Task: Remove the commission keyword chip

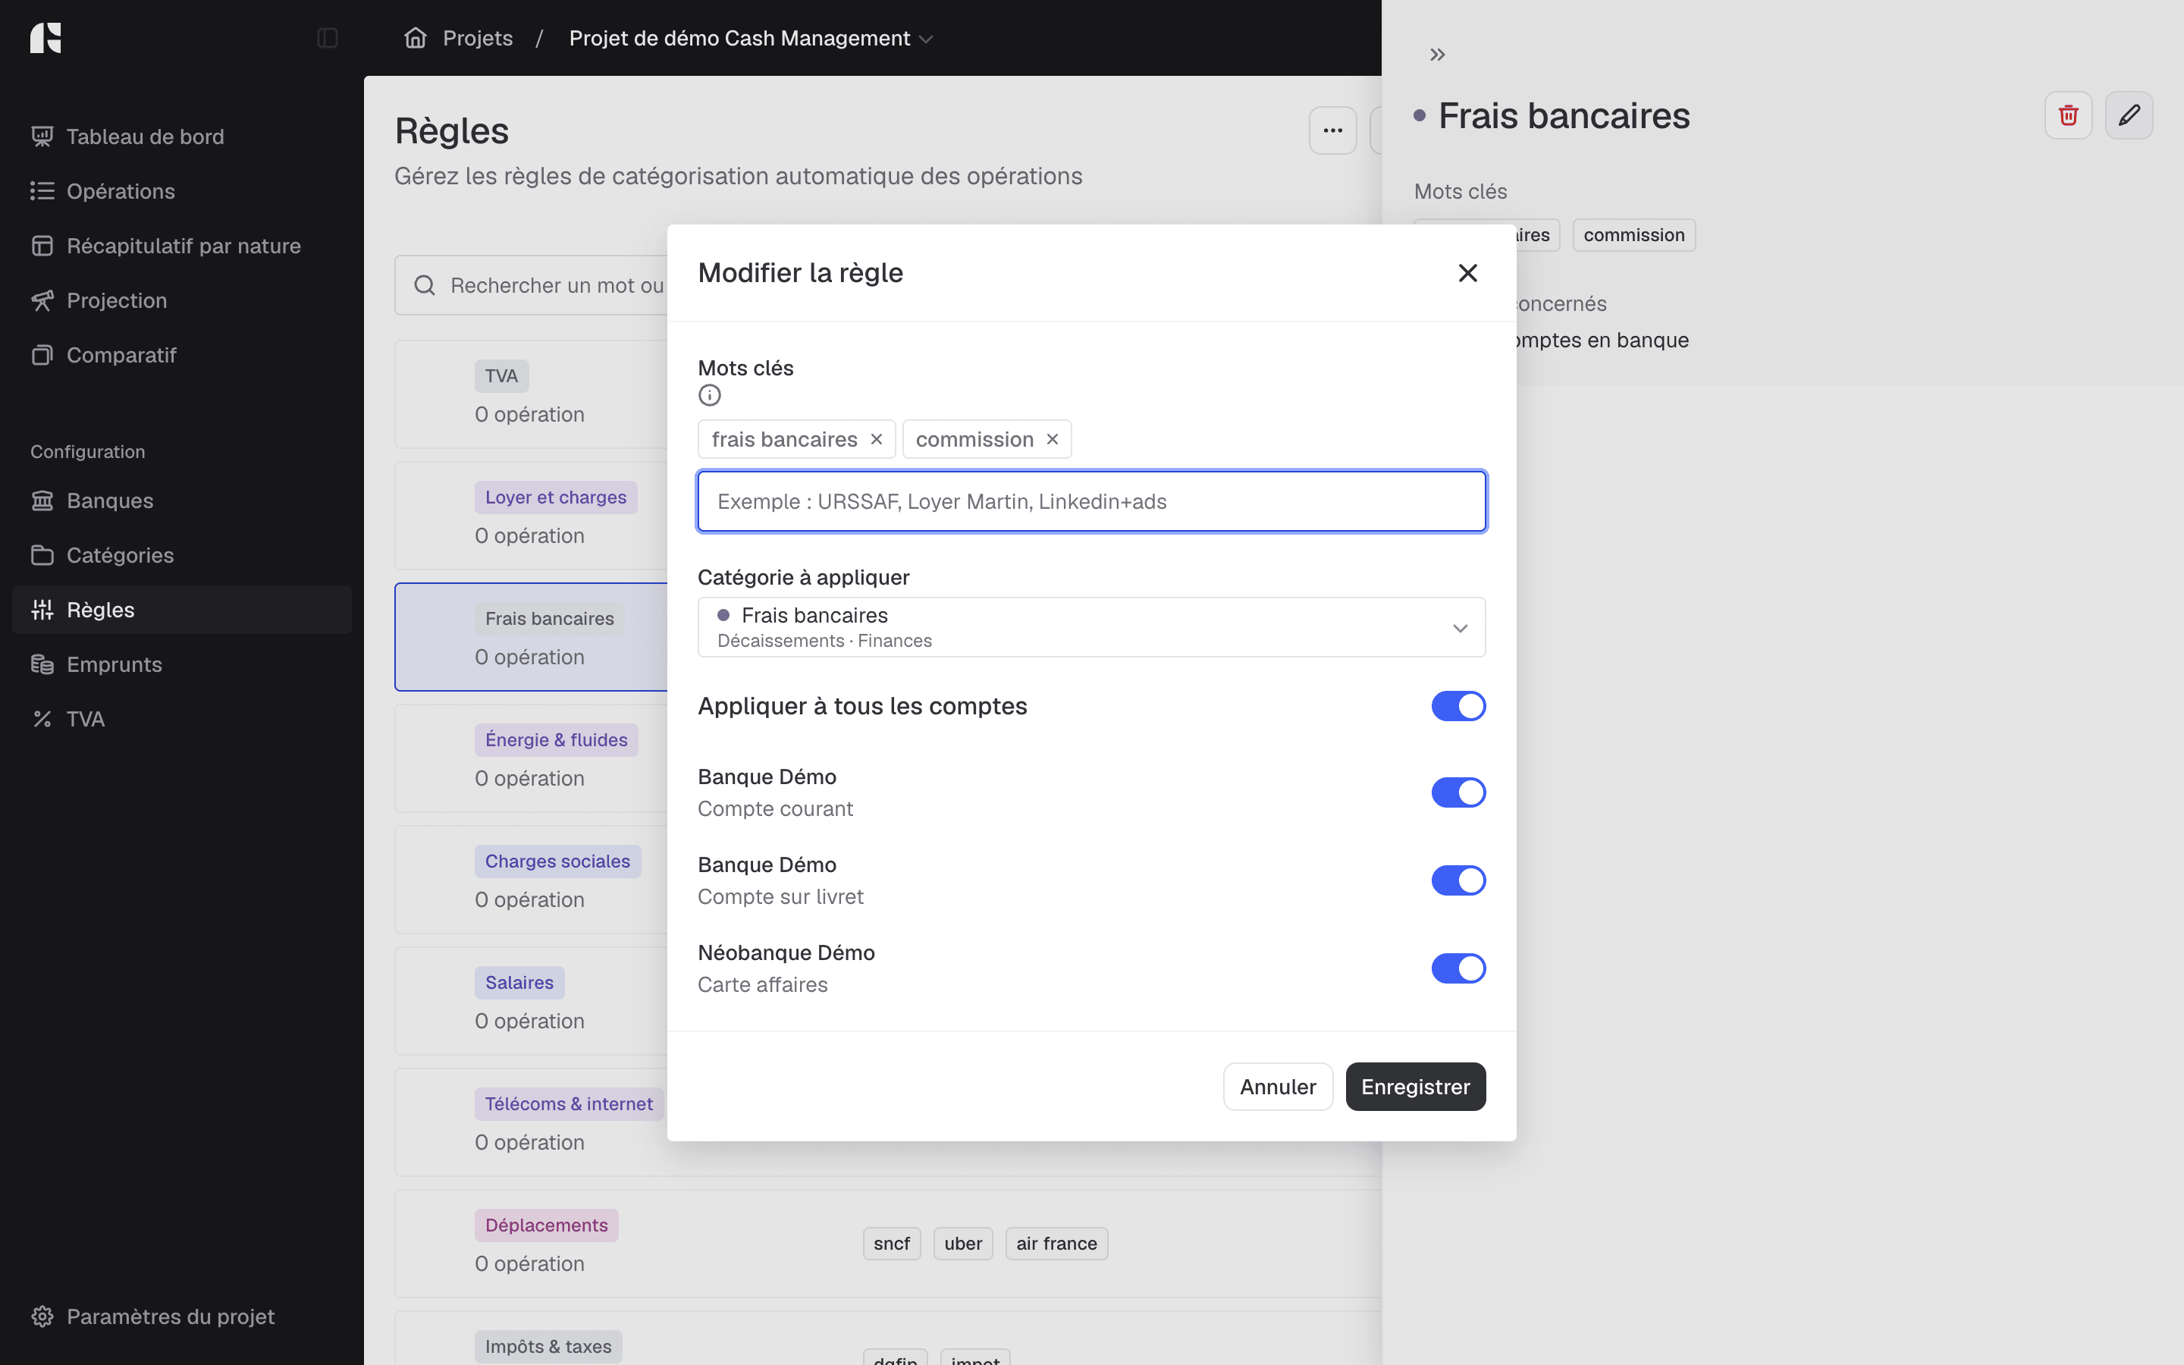Action: 1053,440
